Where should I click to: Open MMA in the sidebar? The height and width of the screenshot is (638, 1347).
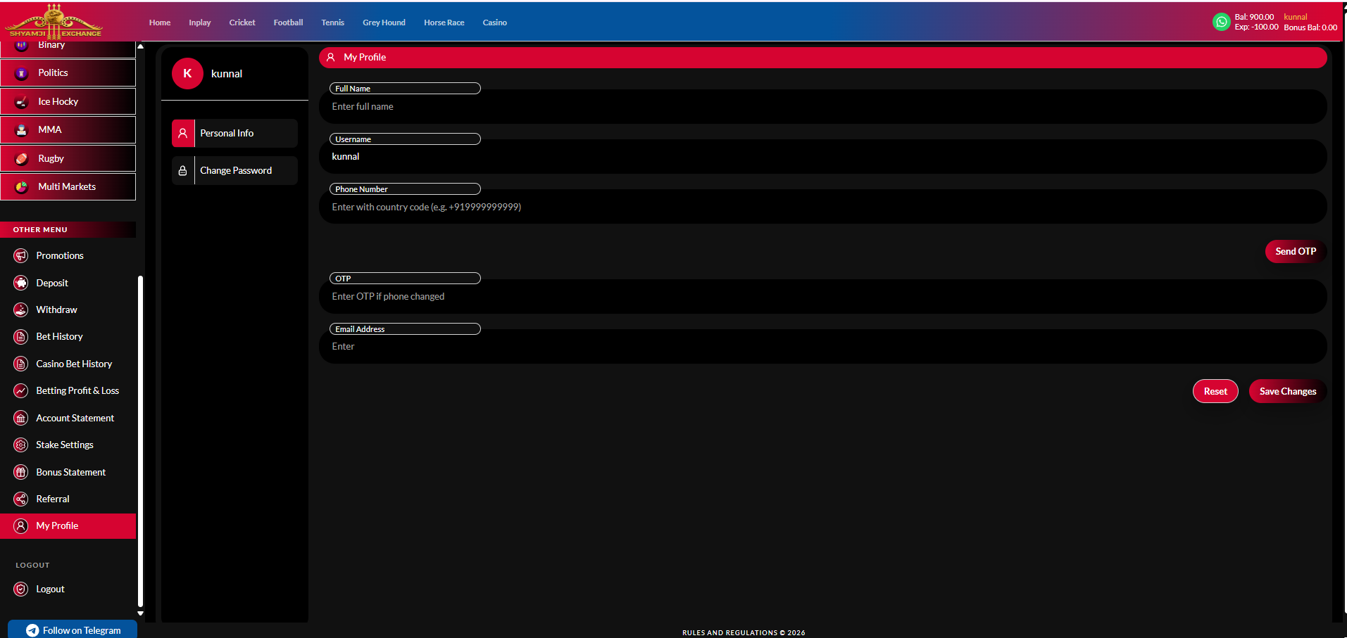coord(68,130)
